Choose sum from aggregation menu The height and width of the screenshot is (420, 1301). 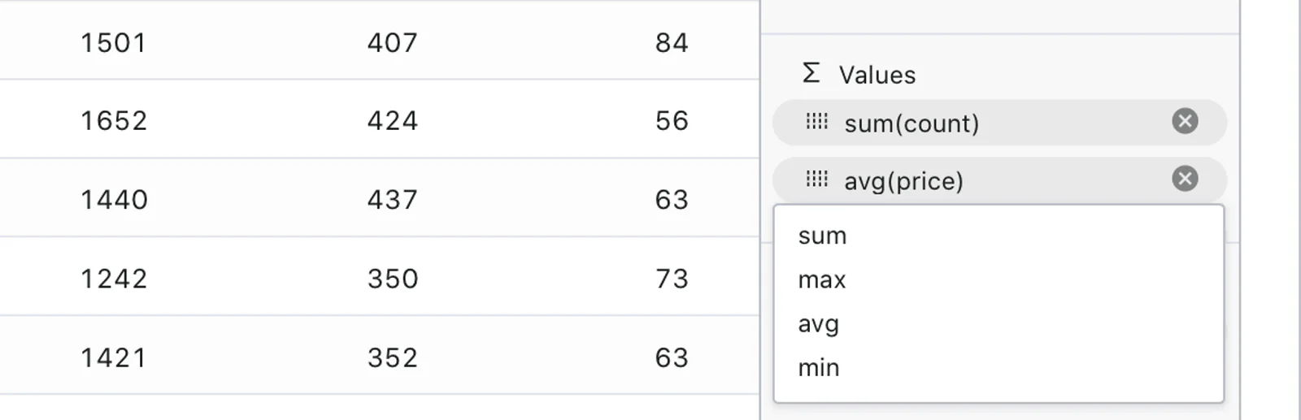[999, 236]
